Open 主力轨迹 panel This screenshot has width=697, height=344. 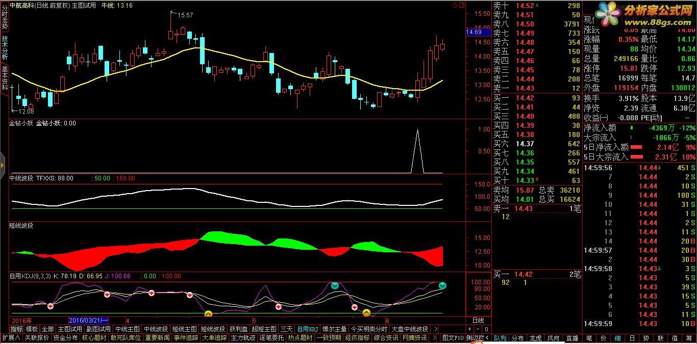pos(243,338)
